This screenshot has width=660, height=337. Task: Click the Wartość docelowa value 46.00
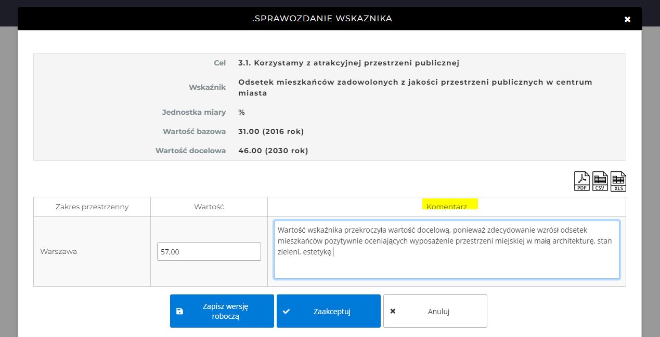(273, 151)
